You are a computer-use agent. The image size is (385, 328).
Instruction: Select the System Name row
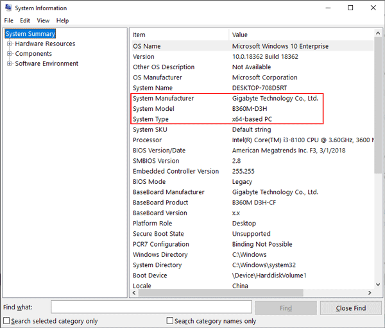(252, 88)
